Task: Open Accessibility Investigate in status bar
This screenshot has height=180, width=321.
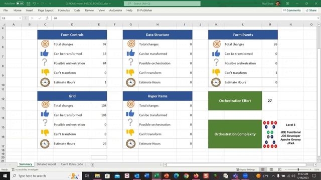Action: coord(25,169)
